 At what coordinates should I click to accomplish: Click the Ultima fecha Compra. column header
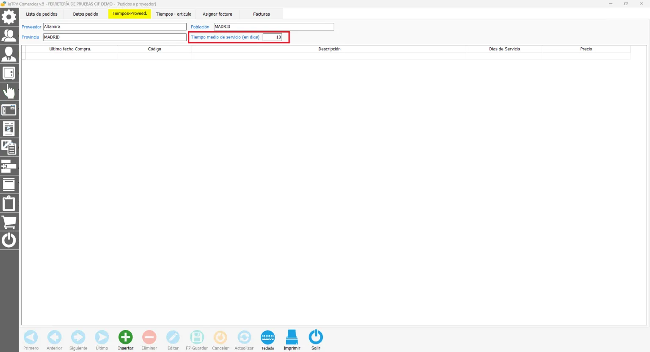click(70, 49)
